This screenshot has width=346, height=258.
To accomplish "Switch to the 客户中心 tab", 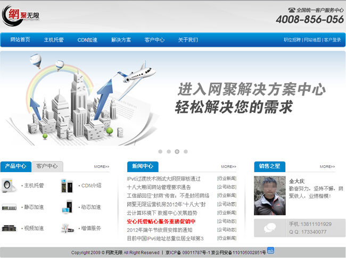I will point(47,166).
